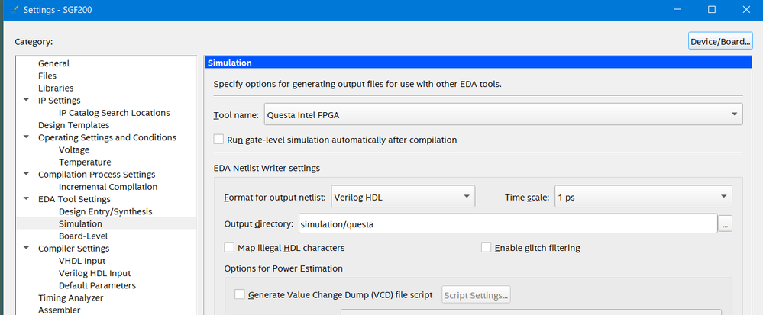Select the Timing Analyzer category
Screen dimensions: 763x315
(x=70, y=297)
